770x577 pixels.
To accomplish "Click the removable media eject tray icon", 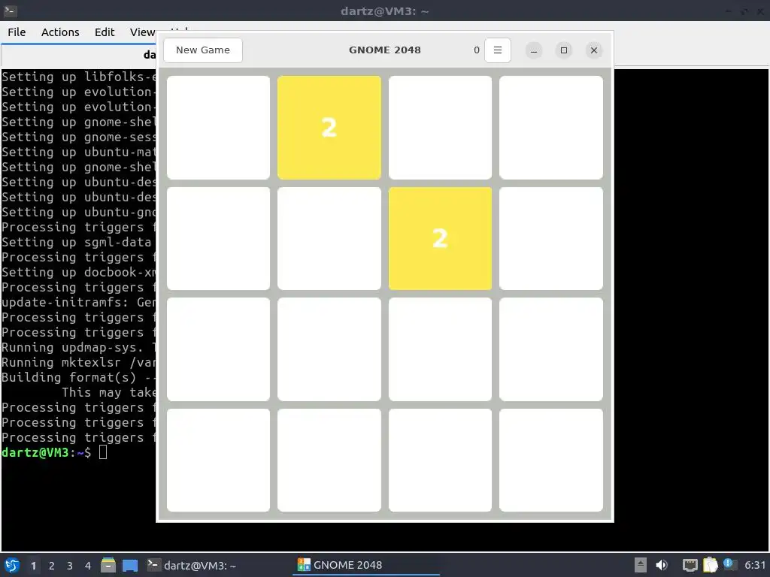I will (x=641, y=565).
